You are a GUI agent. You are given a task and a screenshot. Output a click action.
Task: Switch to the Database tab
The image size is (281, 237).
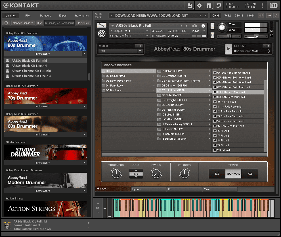(45, 16)
